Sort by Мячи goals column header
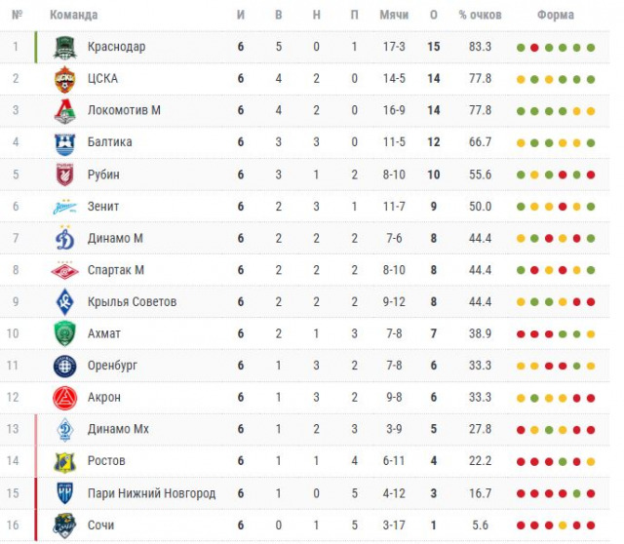624x544 pixels. click(367, 16)
